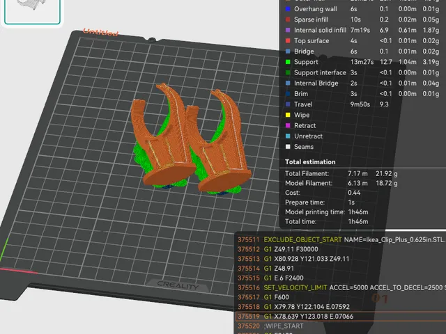Viewport: 446px width, 334px height.
Task: Select G-code line 375511 EXCLUDE_OBJECT_START
Action: pos(341,239)
